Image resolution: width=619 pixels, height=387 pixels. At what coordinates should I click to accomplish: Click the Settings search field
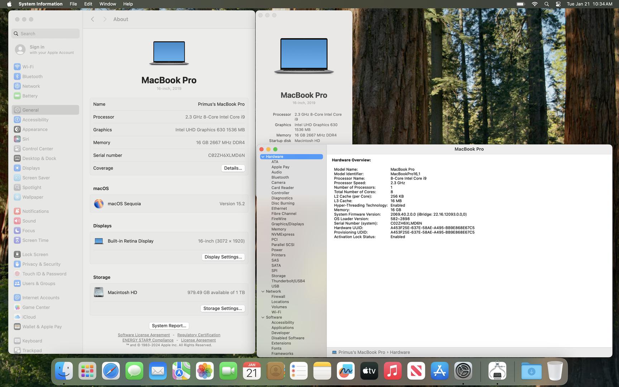pyautogui.click(x=45, y=34)
